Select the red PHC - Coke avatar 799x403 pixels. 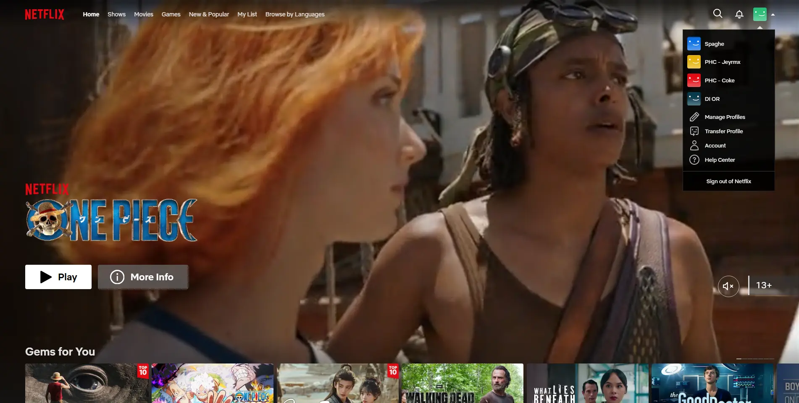pyautogui.click(x=694, y=80)
